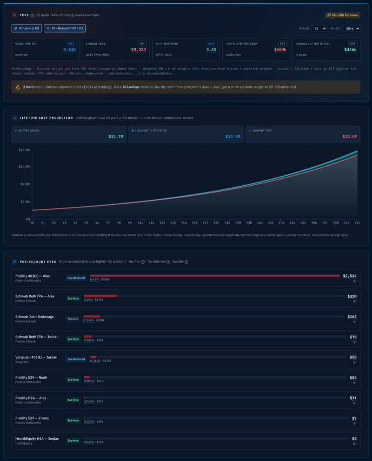Click Y30 label on the chart axis
The height and width of the screenshot is (461, 372).
(357, 223)
